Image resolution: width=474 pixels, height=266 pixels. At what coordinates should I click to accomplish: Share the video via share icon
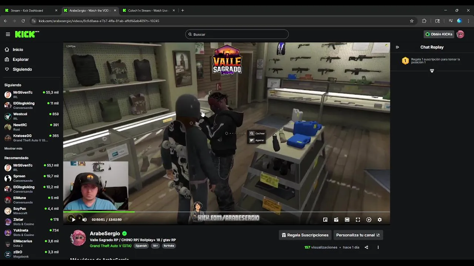366,247
